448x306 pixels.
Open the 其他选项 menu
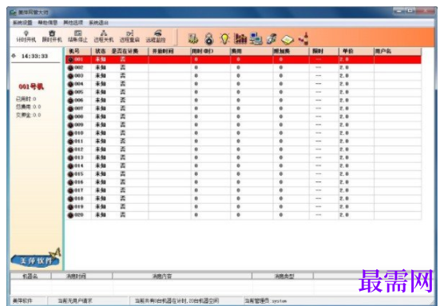pos(73,22)
